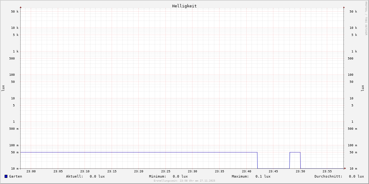
Task: Click the lux unit label on left axis
Action: click(x=3, y=88)
